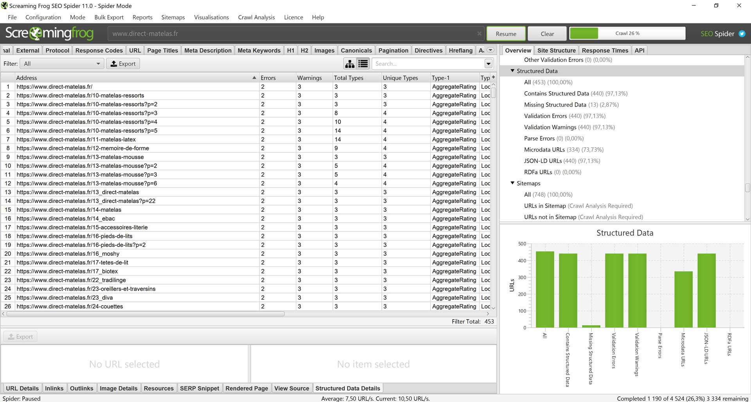Click the Screaming Frog logo
The height and width of the screenshot is (402, 751).
[49, 34]
